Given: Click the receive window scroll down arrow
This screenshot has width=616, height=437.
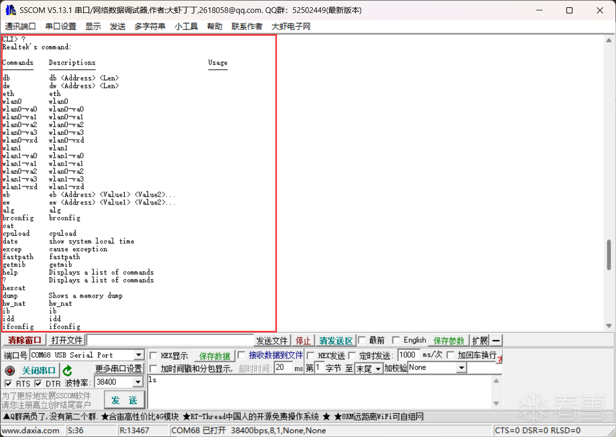Looking at the screenshot, I should point(609,326).
